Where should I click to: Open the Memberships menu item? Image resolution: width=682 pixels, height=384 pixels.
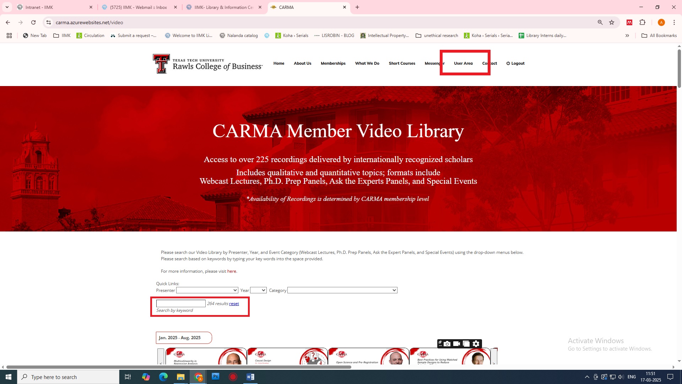333,63
